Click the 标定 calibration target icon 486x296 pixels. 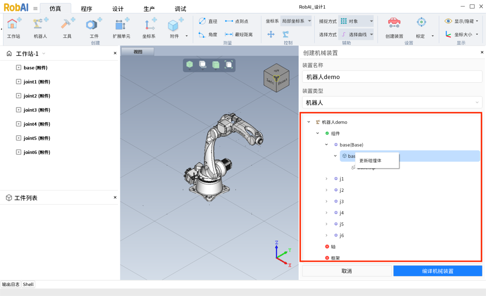pyautogui.click(x=421, y=23)
